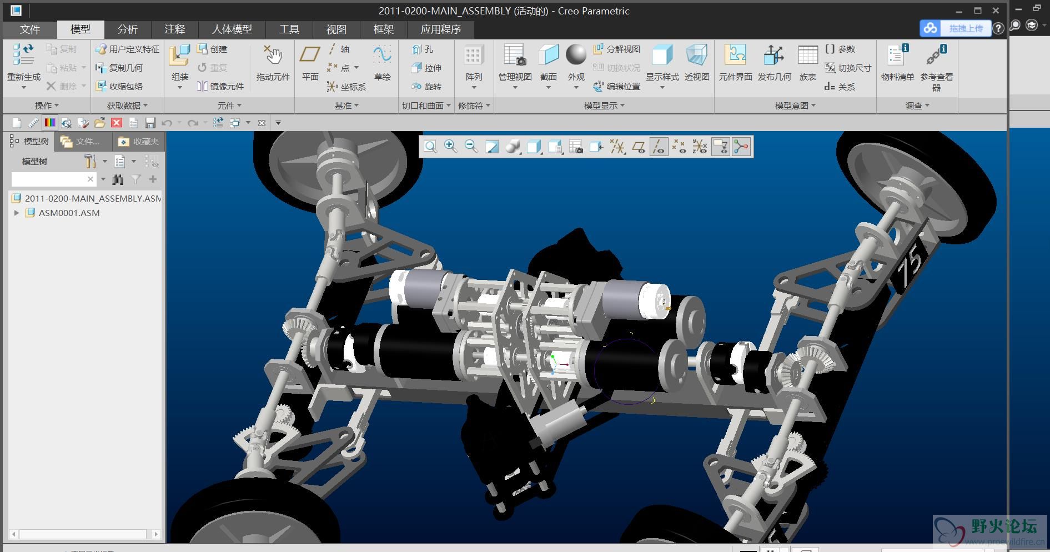Screen dimensions: 1050x552
Task: Click the red X close-window icon in quick toolbar
Action: coord(117,123)
